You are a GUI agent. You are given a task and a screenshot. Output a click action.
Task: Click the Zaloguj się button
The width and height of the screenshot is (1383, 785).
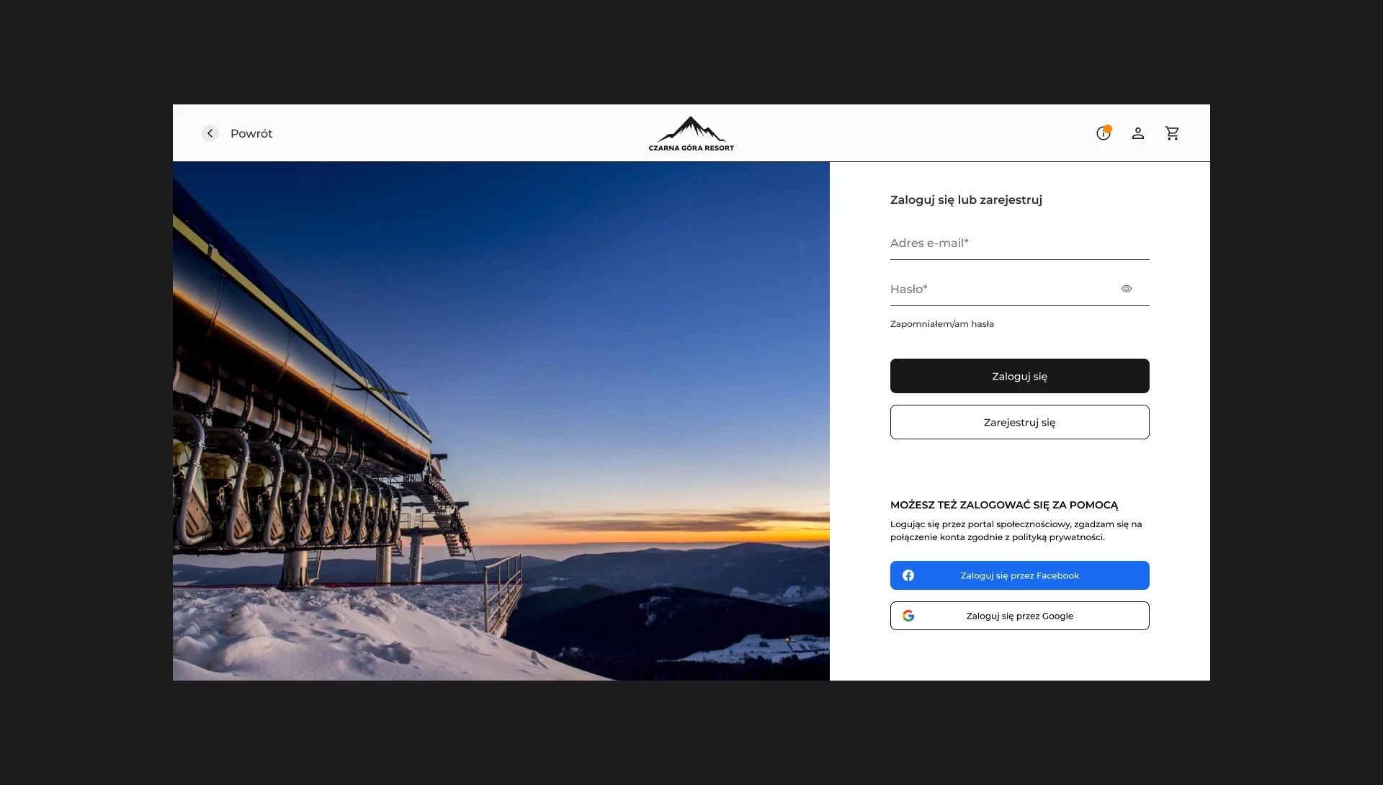pyautogui.click(x=1020, y=376)
